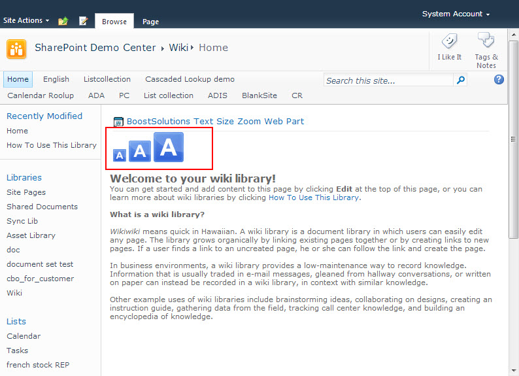This screenshot has height=376, width=519.
Task: Open document set test library
Action: 40,264
